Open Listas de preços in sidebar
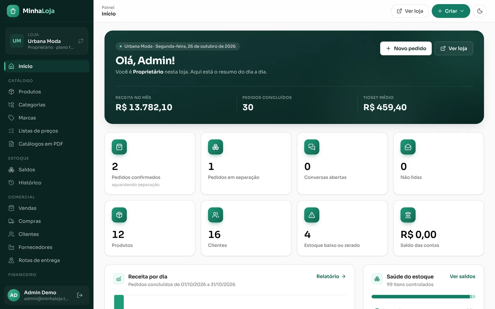 click(47, 131)
